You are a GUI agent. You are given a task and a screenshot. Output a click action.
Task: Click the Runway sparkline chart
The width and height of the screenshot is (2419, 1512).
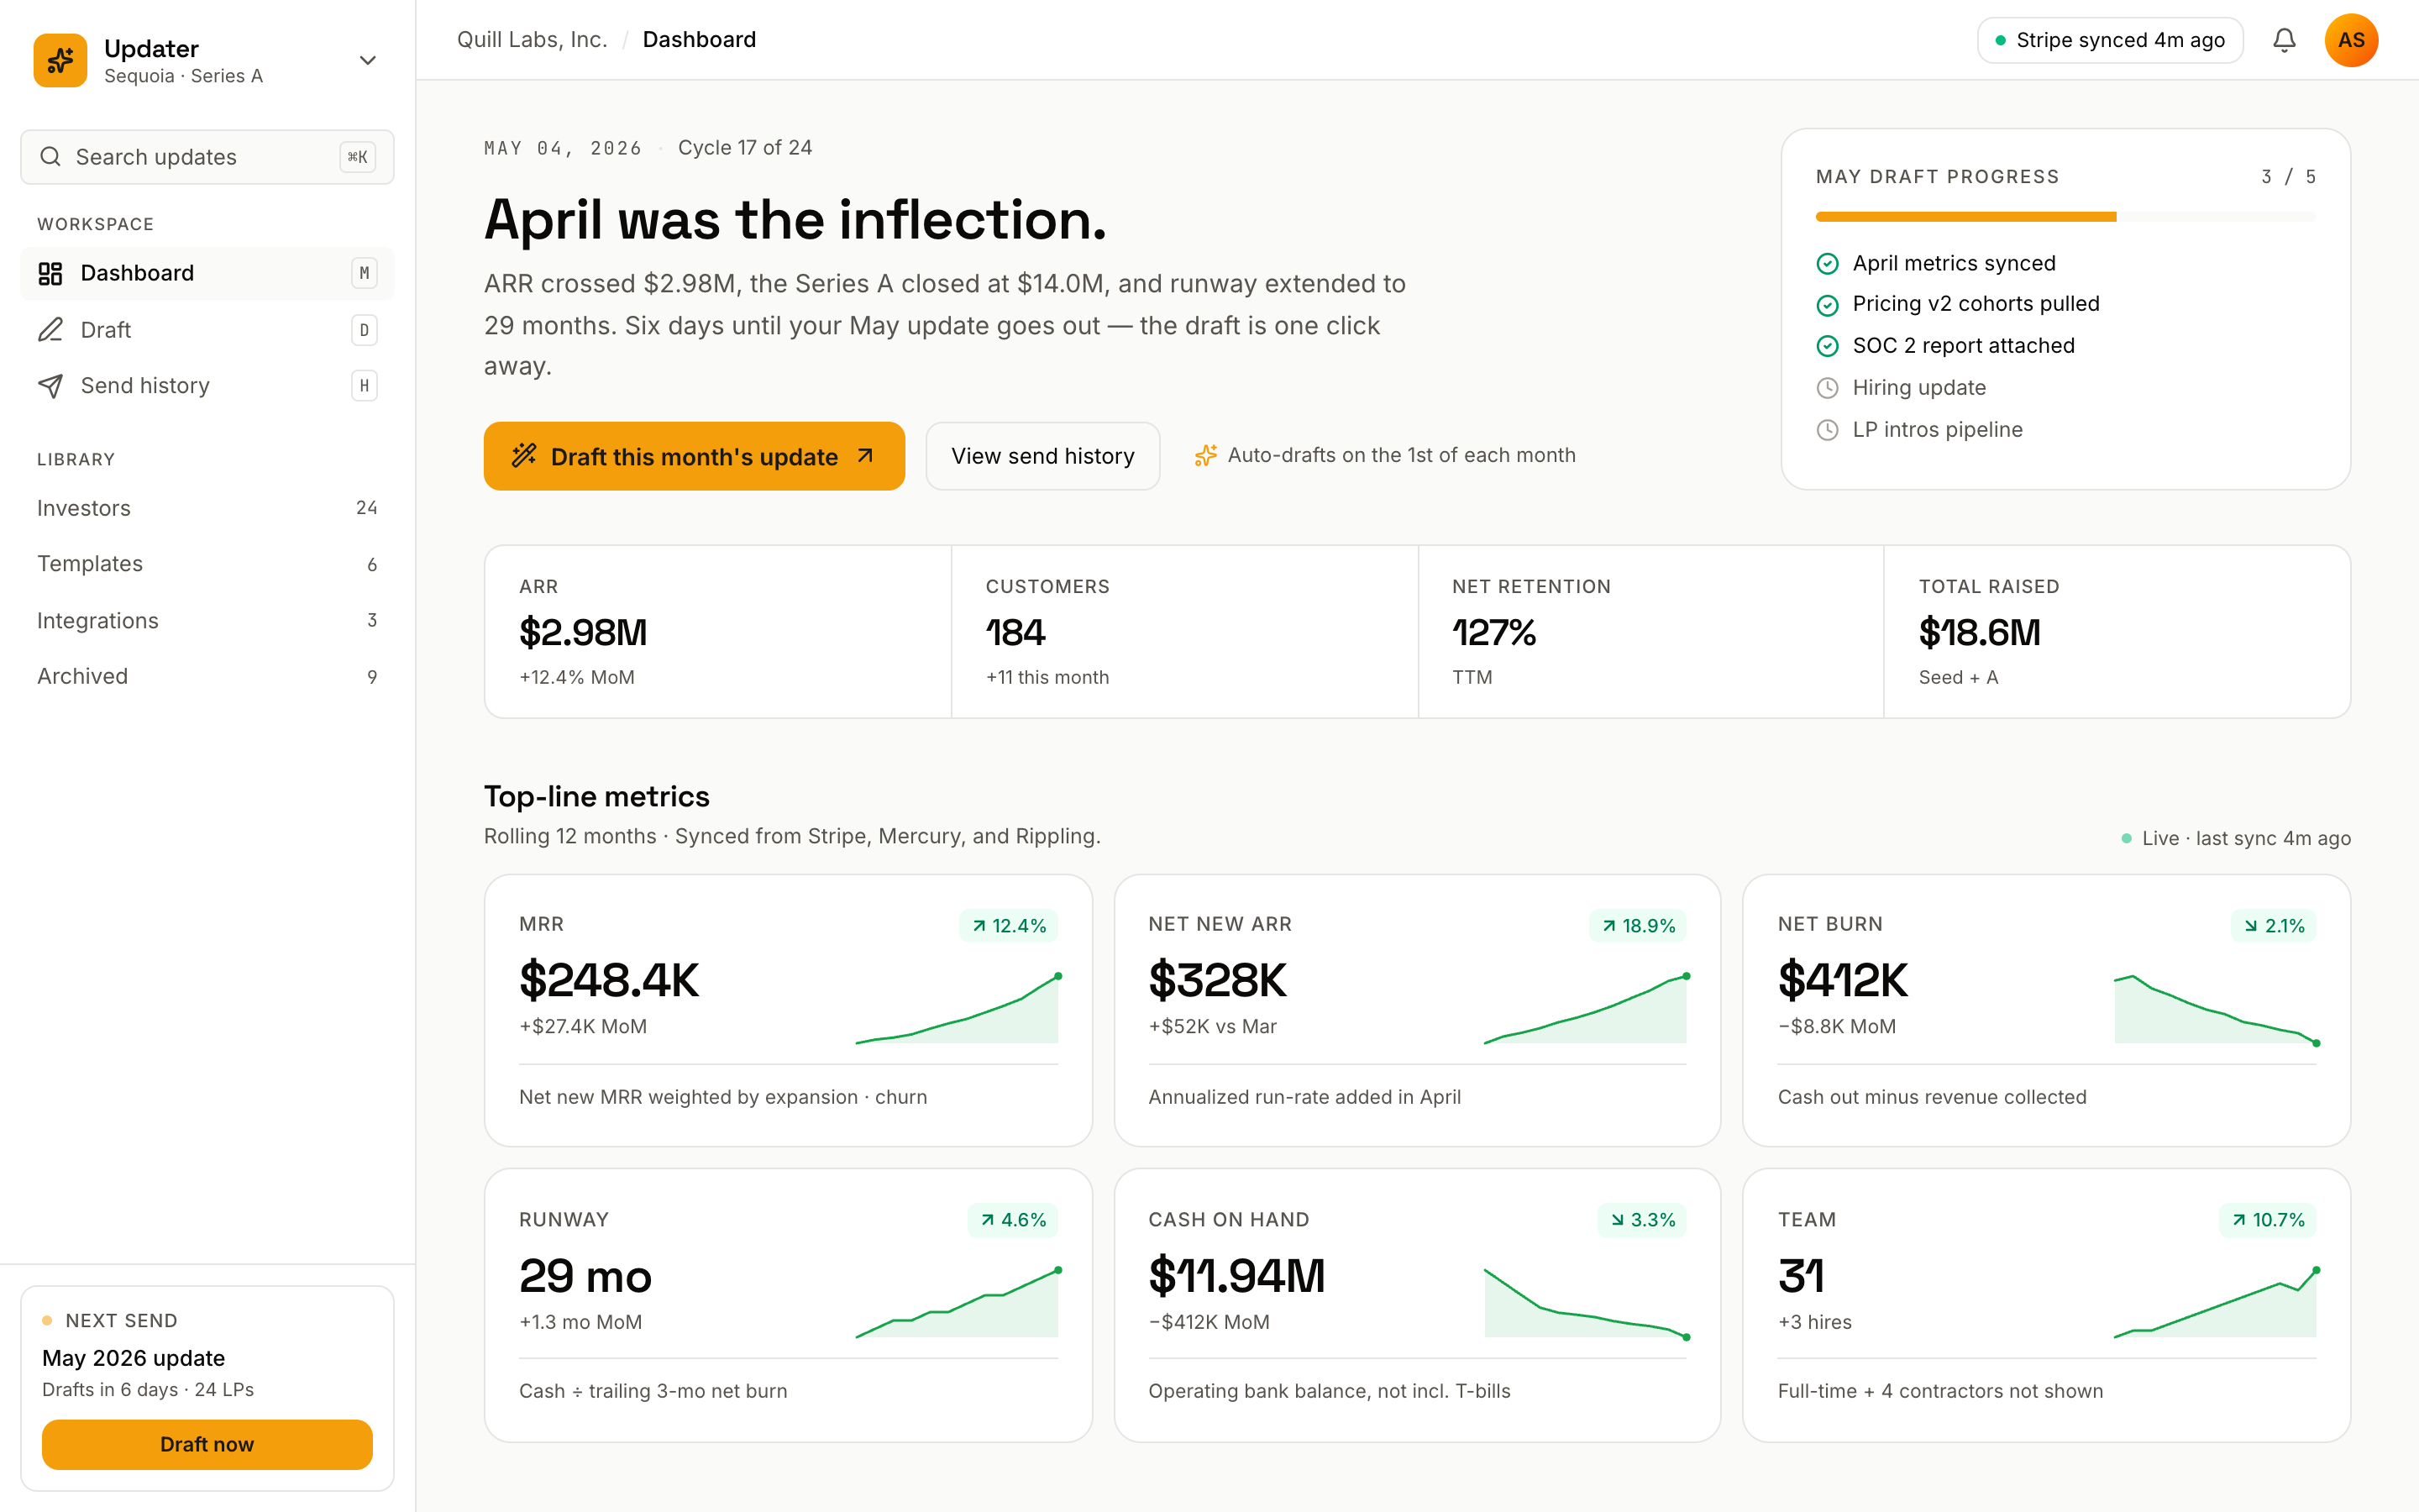pyautogui.click(x=958, y=1303)
